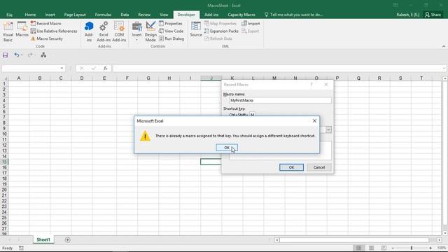Switch to the Formulas tab
448x252 pixels.
pyautogui.click(x=103, y=15)
